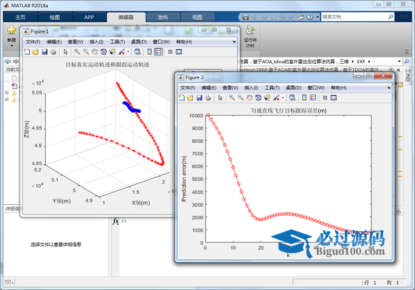
Task: Open 文件(F) menu in Figure 2
Action: click(x=187, y=88)
